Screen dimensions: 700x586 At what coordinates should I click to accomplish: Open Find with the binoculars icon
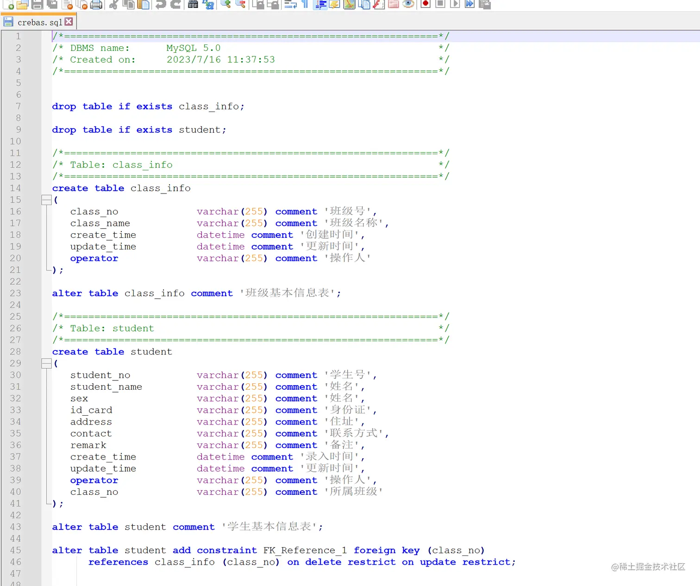pyautogui.click(x=193, y=4)
